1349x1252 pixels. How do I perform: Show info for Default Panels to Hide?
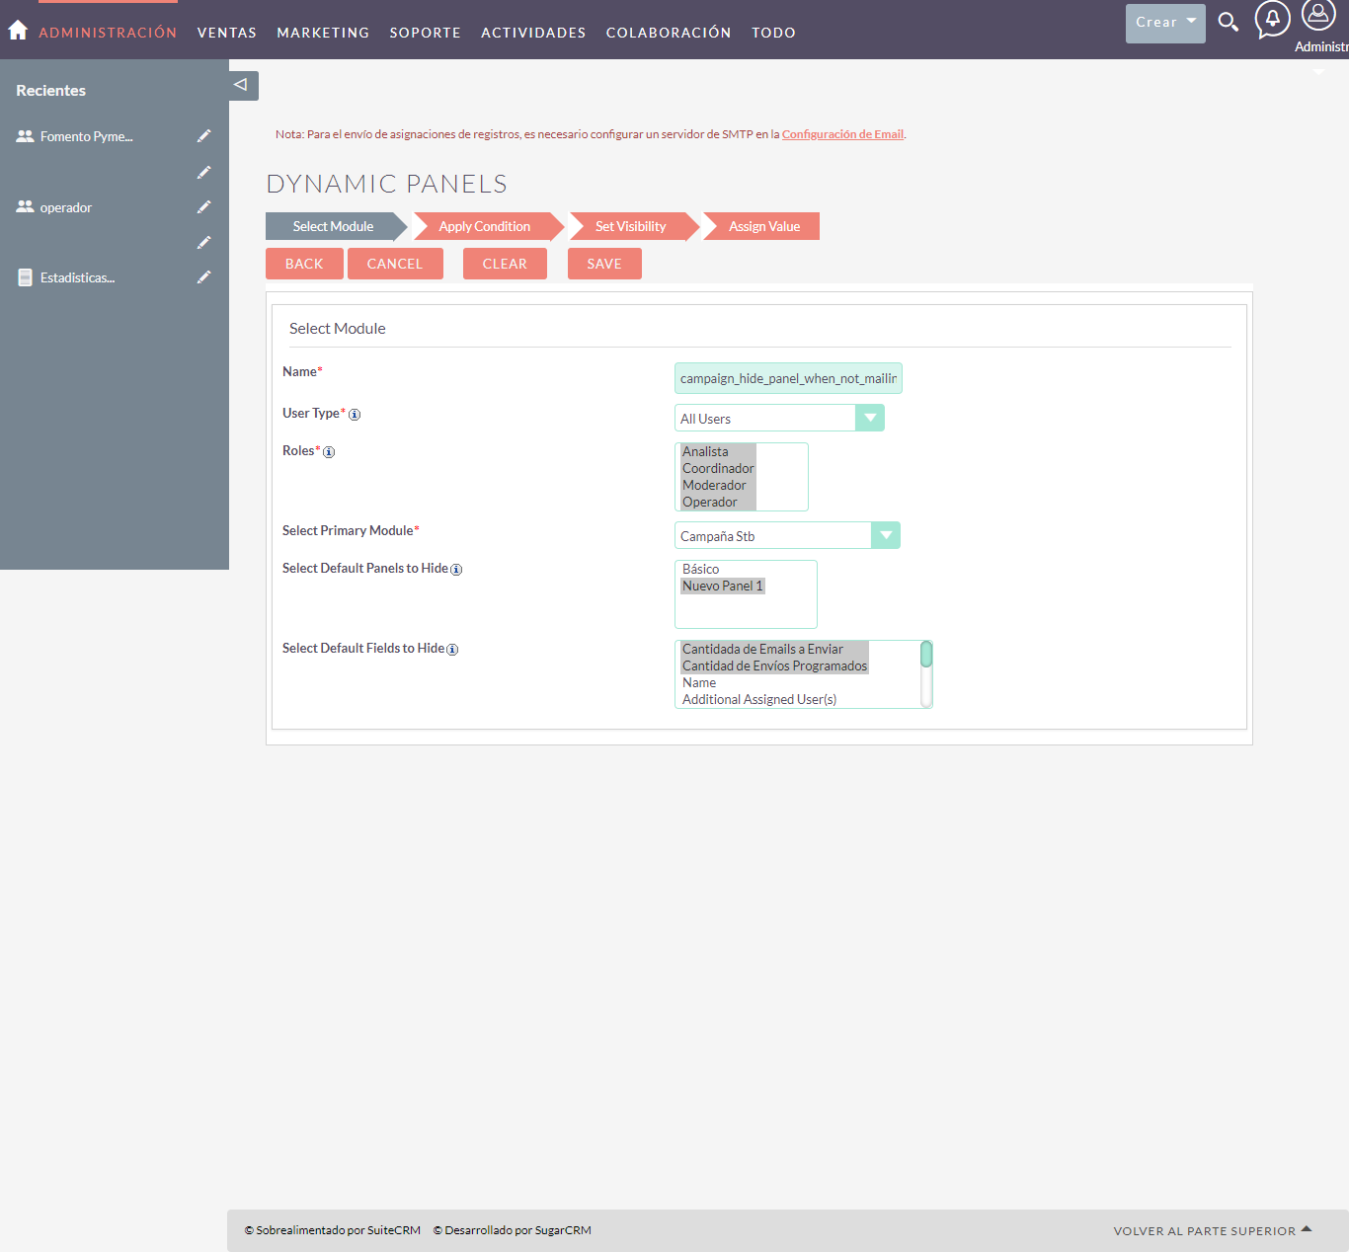(x=456, y=570)
